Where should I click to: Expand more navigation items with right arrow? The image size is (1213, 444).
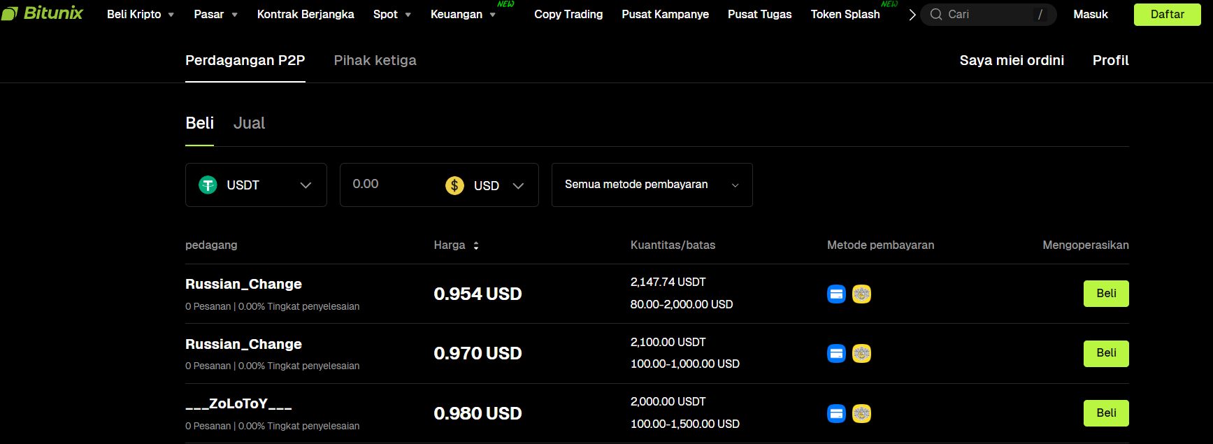pyautogui.click(x=912, y=15)
